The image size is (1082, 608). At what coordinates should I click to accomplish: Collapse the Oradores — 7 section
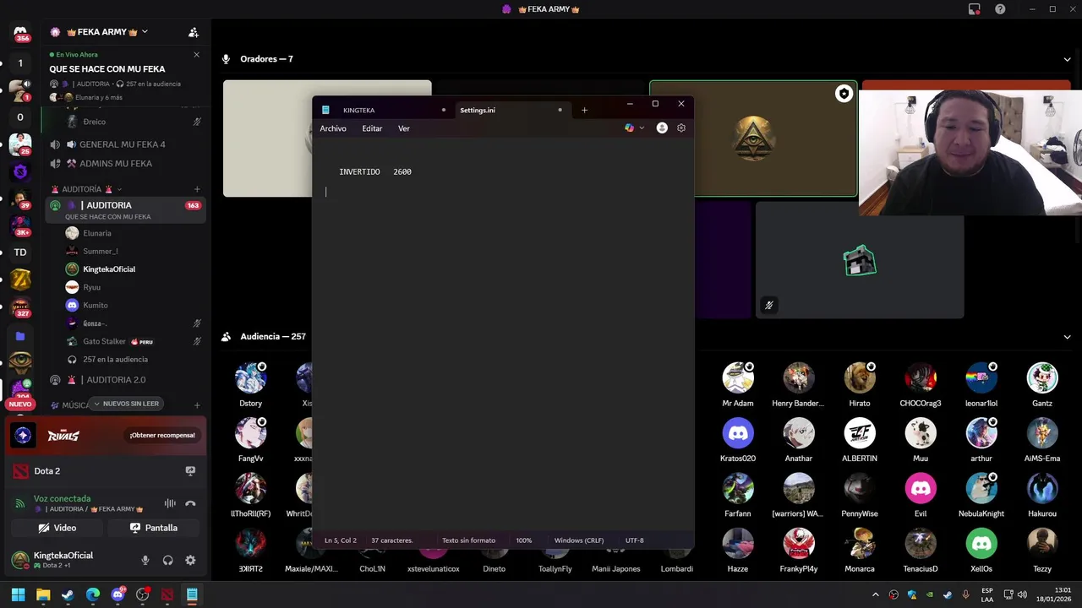click(x=1067, y=59)
